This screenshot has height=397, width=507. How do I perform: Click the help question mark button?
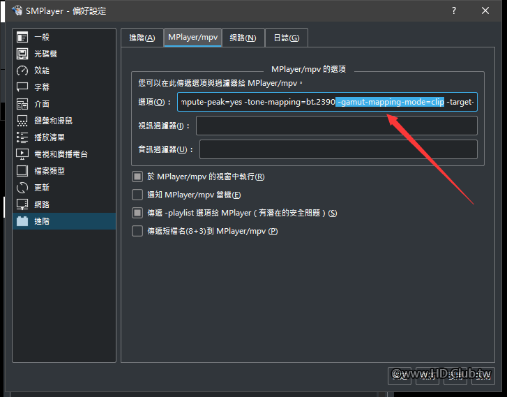pos(454,10)
